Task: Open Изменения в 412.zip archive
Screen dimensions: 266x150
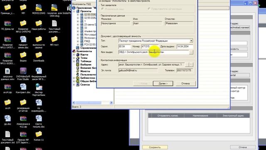Action: coord(23,122)
